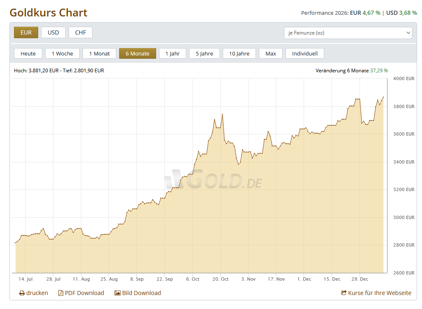Viewport: 422px width, 309px height.
Task: Click the PDF file icon
Action: click(61, 293)
